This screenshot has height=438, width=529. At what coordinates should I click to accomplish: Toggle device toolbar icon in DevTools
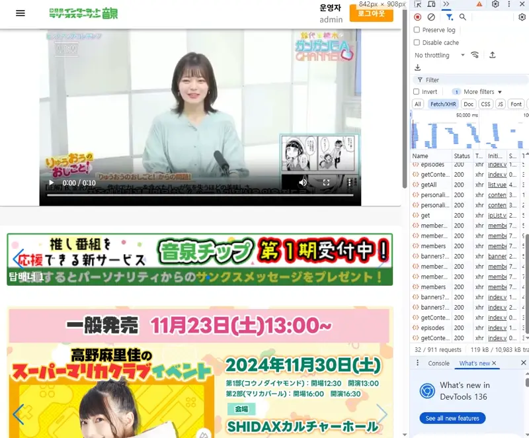(432, 4)
